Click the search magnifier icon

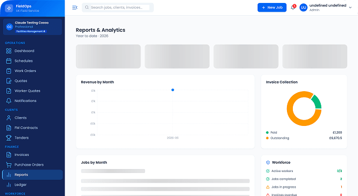87,7
